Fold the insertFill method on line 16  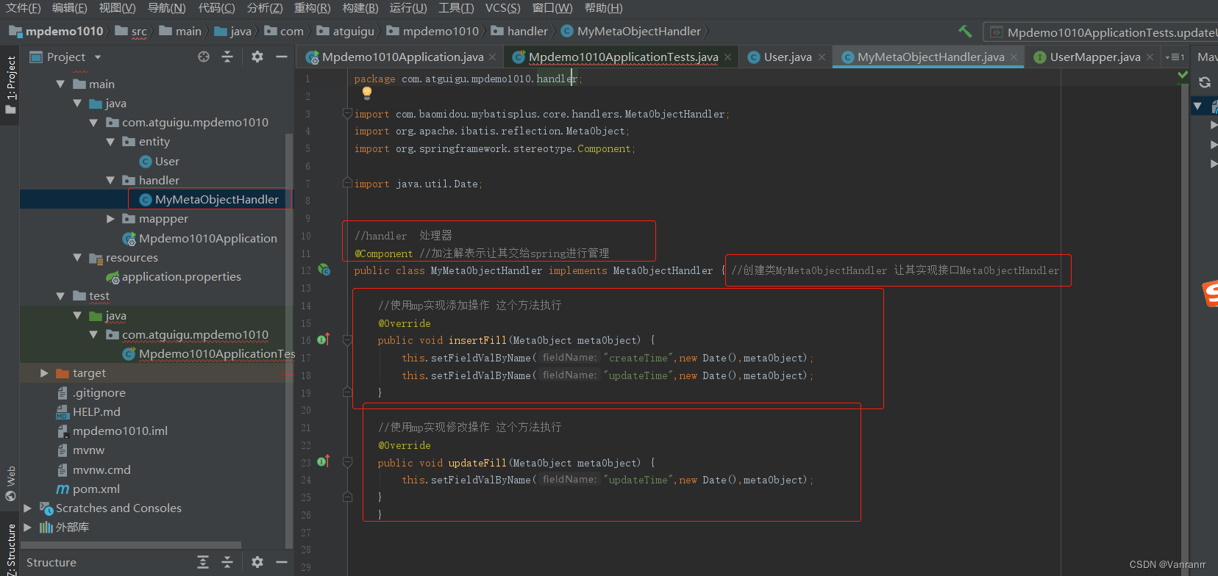coord(347,340)
